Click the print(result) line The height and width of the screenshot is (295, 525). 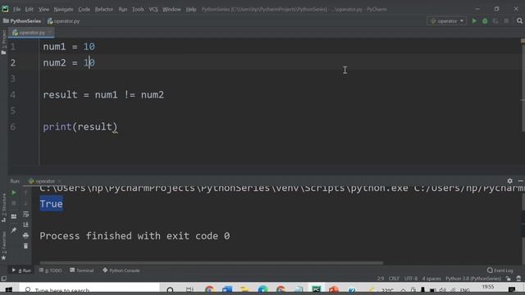pyautogui.click(x=80, y=127)
